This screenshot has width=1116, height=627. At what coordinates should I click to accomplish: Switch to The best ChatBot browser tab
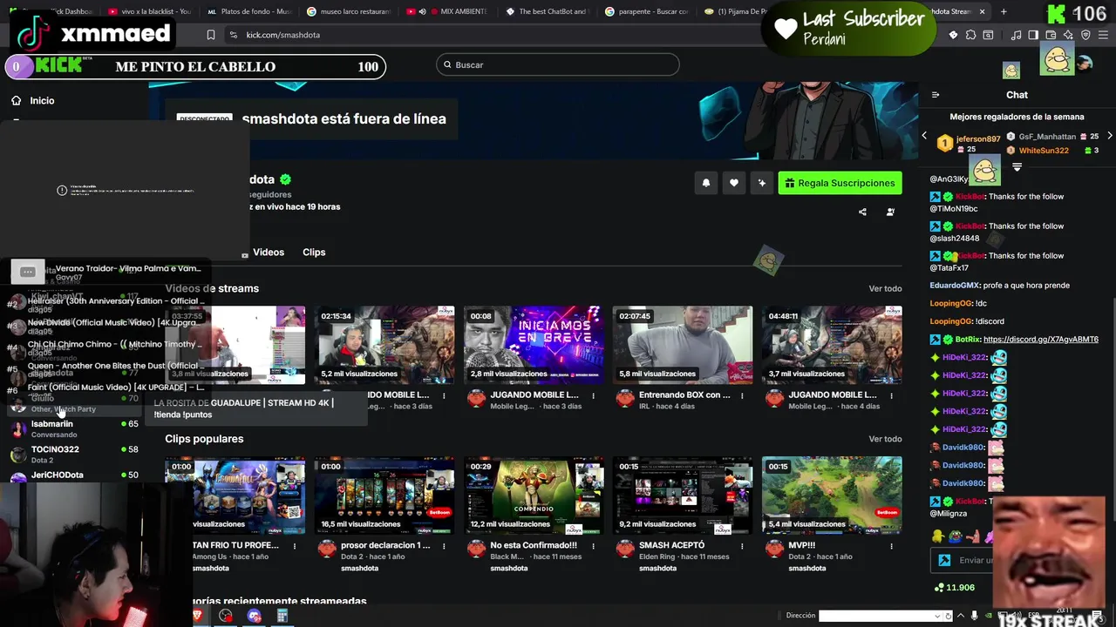point(548,11)
